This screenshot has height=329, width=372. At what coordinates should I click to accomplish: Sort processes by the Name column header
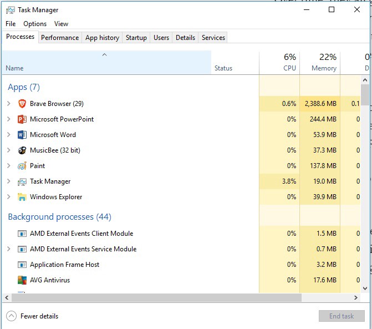(14, 68)
